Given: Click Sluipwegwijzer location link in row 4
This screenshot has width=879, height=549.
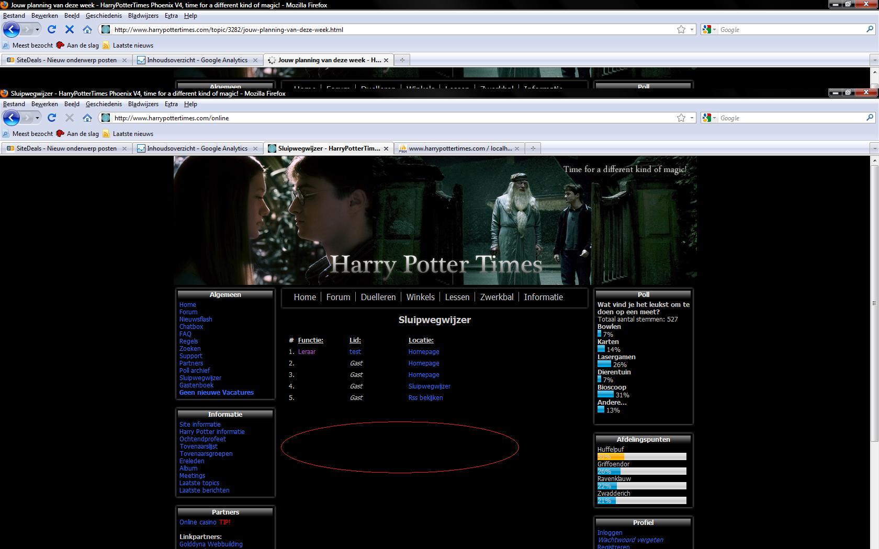Looking at the screenshot, I should pos(429,386).
